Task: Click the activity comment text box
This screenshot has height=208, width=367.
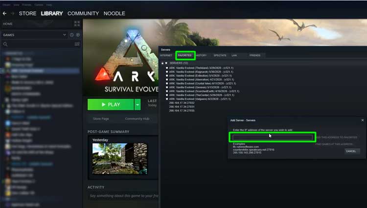Action: (x=124, y=196)
